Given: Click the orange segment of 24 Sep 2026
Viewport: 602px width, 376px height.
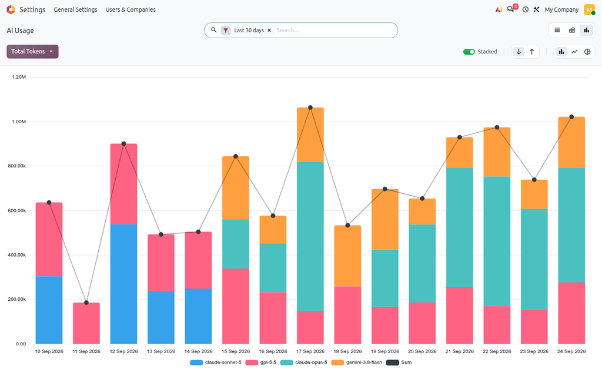Looking at the screenshot, I should click(571, 142).
